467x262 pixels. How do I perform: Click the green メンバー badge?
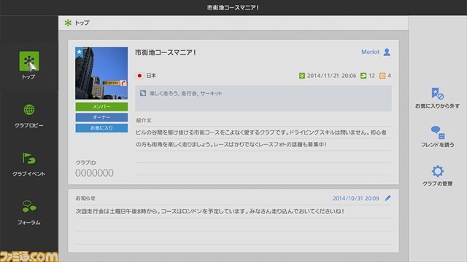tap(101, 107)
